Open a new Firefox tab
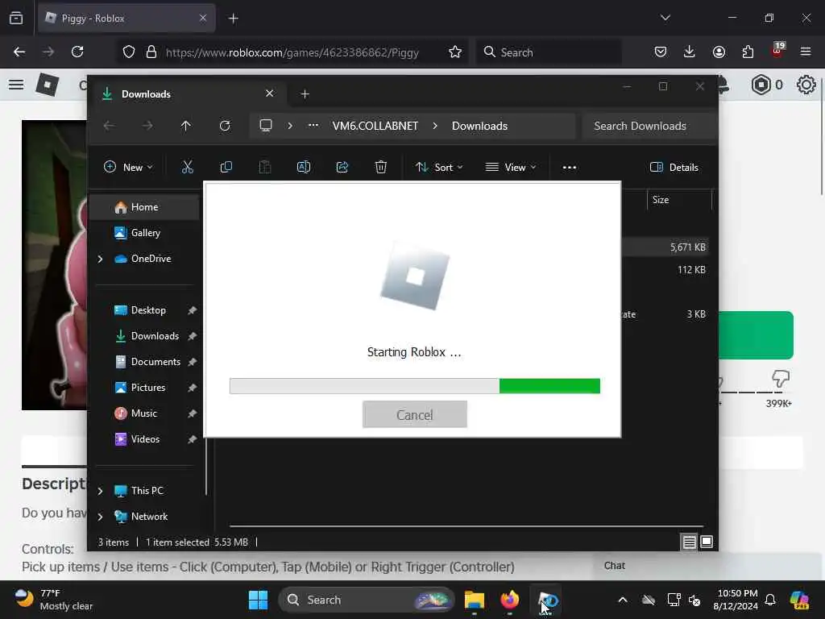825x619 pixels. click(234, 19)
